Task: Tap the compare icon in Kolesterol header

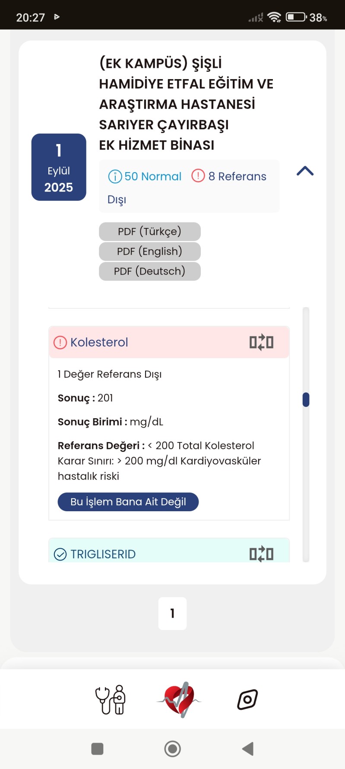Action: coord(261,342)
